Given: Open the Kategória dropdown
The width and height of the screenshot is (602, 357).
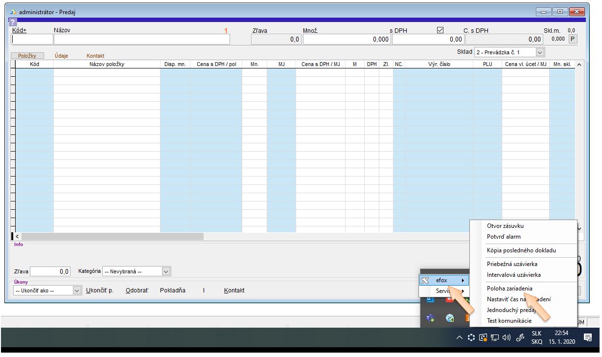Looking at the screenshot, I should (x=166, y=271).
